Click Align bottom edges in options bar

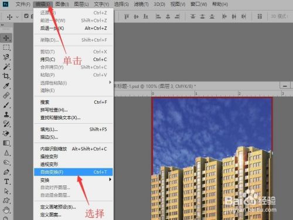pyautogui.click(x=146, y=16)
